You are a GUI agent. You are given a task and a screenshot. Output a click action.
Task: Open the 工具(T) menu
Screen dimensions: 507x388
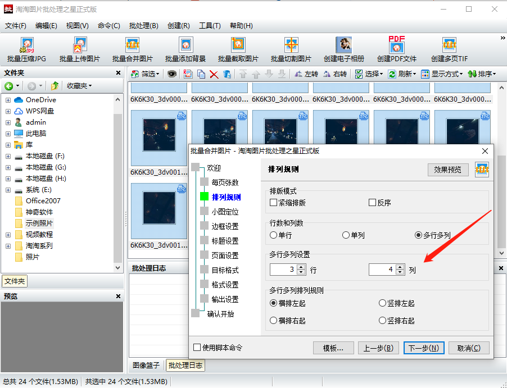pyautogui.click(x=210, y=26)
